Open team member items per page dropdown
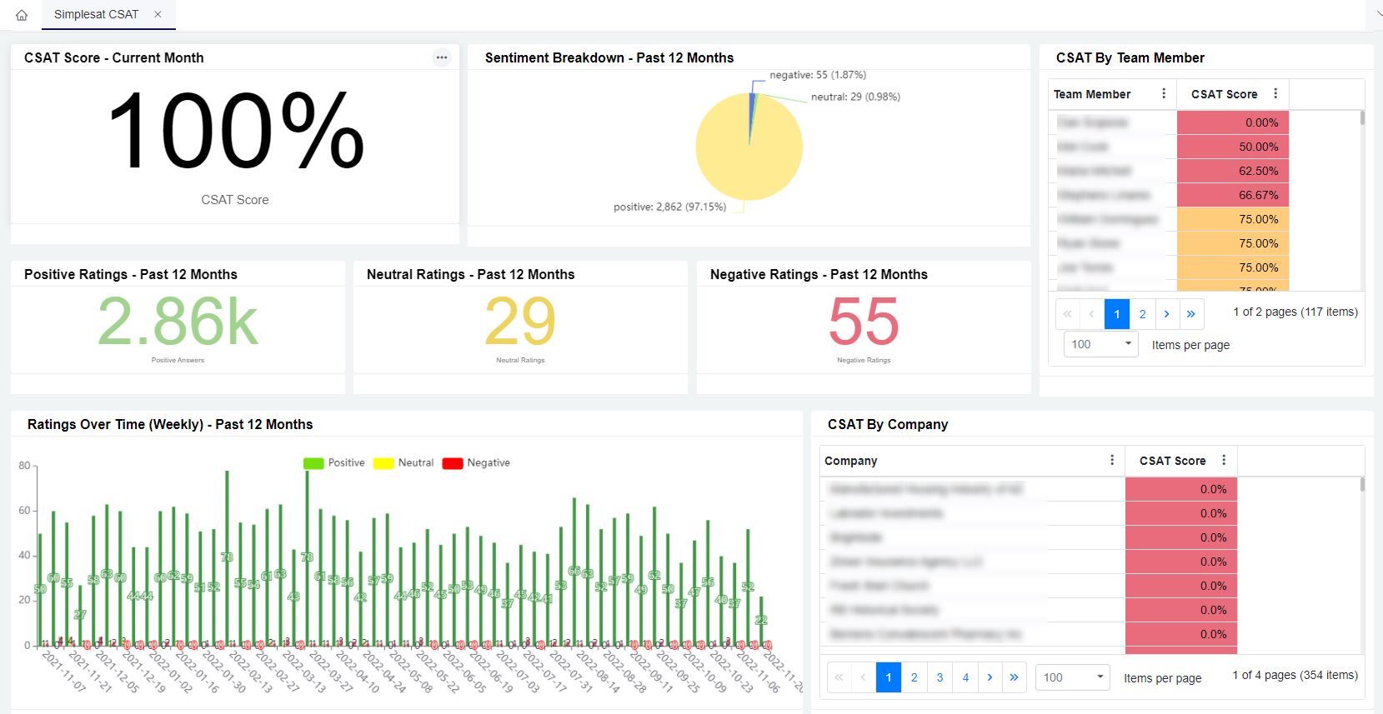The image size is (1383, 714). (1100, 344)
